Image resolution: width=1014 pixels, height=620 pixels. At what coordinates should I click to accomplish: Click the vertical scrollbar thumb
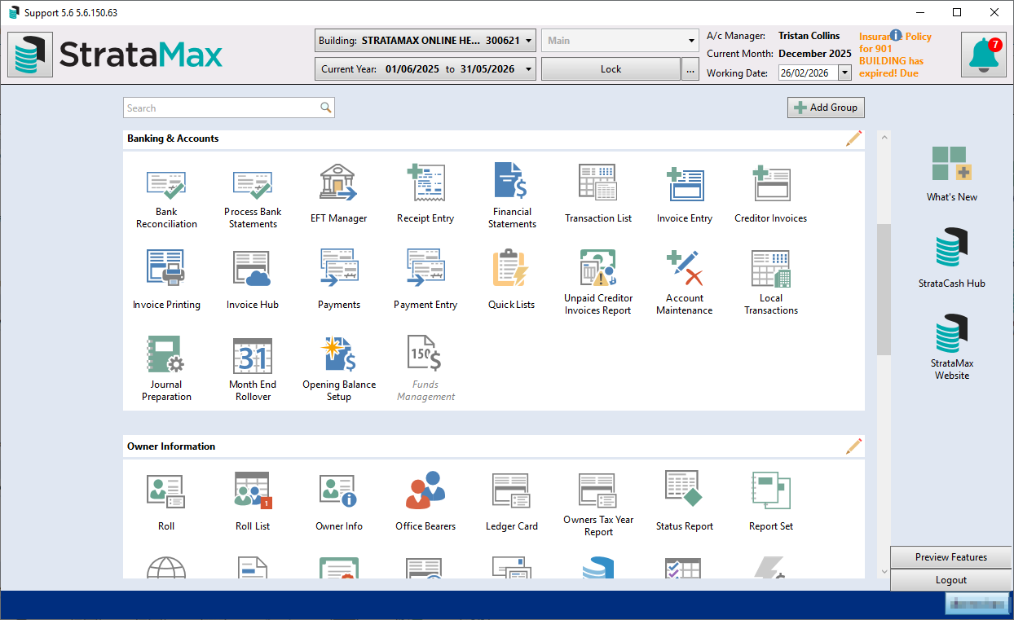pyautogui.click(x=884, y=289)
